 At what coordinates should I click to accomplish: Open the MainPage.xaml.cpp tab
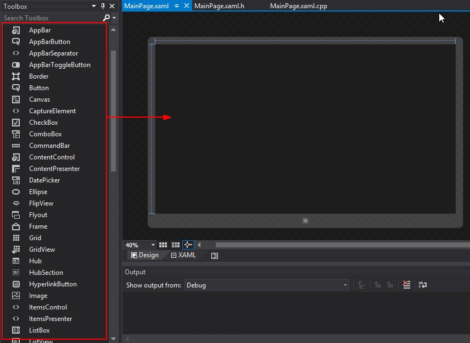click(298, 6)
